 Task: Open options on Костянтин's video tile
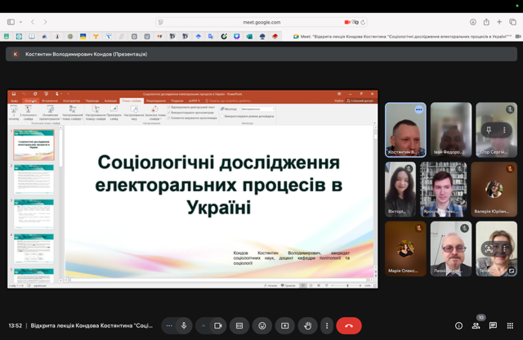coord(419,110)
